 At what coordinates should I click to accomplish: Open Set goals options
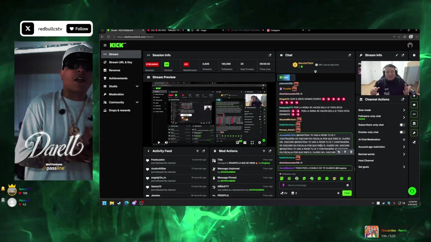[382, 167]
